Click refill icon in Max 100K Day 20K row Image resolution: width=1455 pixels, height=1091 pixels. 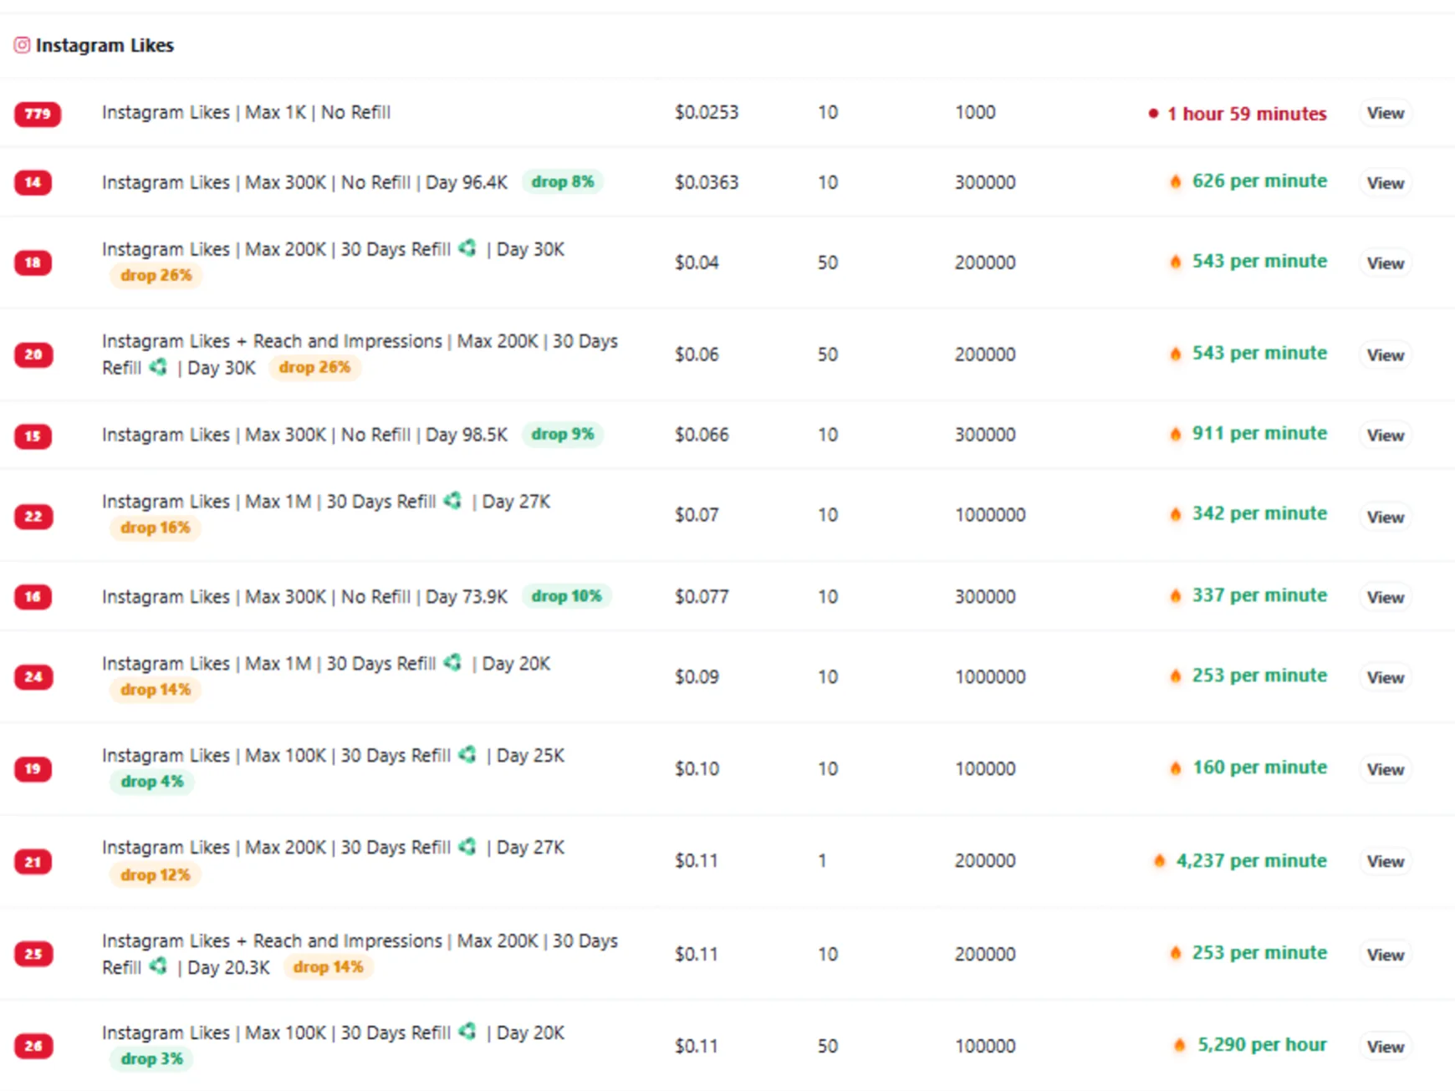pos(467,1032)
